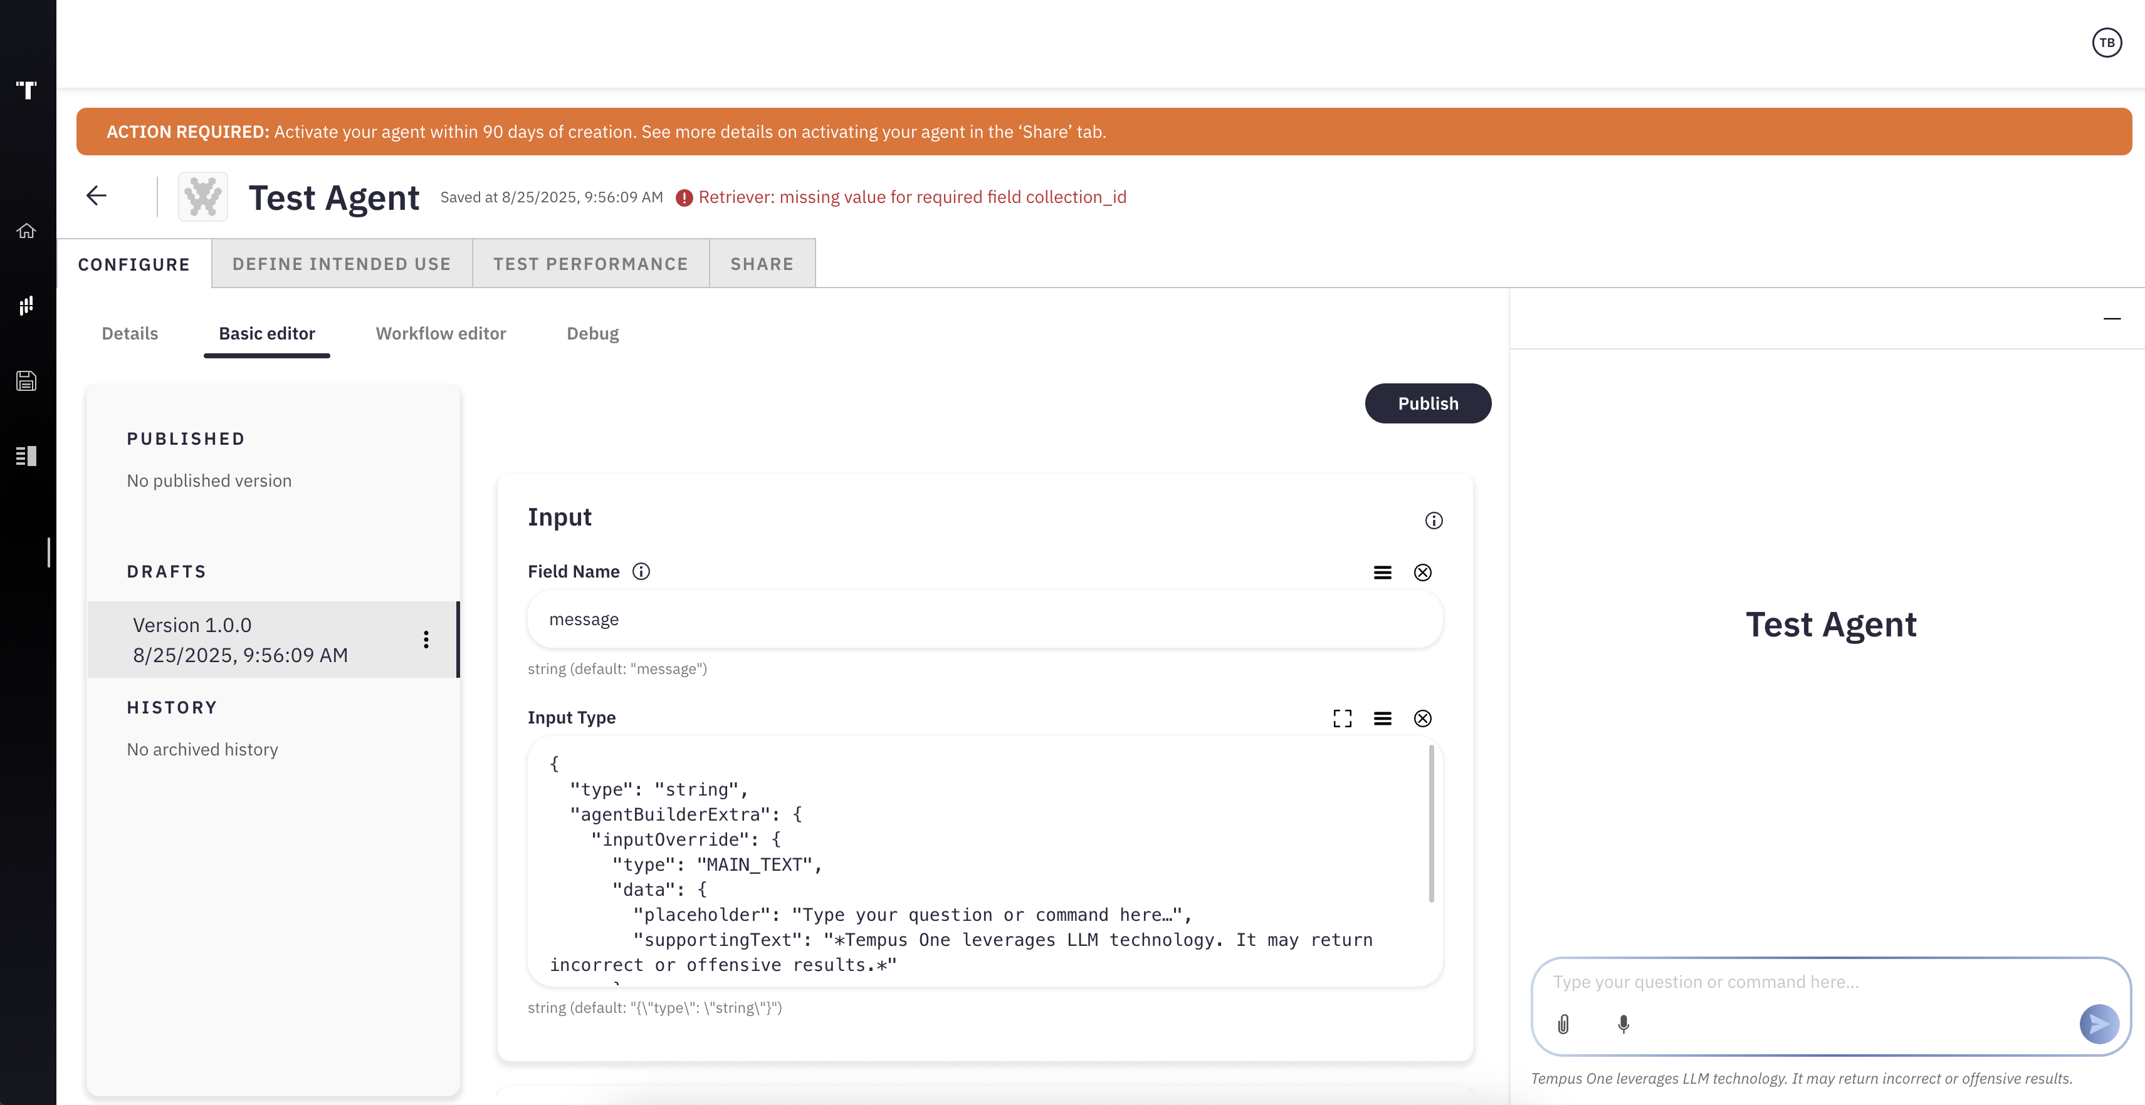Open the analytics chart icon in sidebar

(x=27, y=305)
